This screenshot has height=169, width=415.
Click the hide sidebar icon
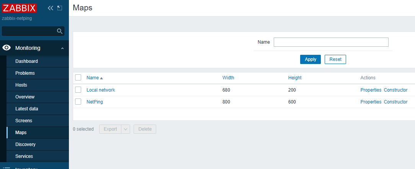point(59,8)
